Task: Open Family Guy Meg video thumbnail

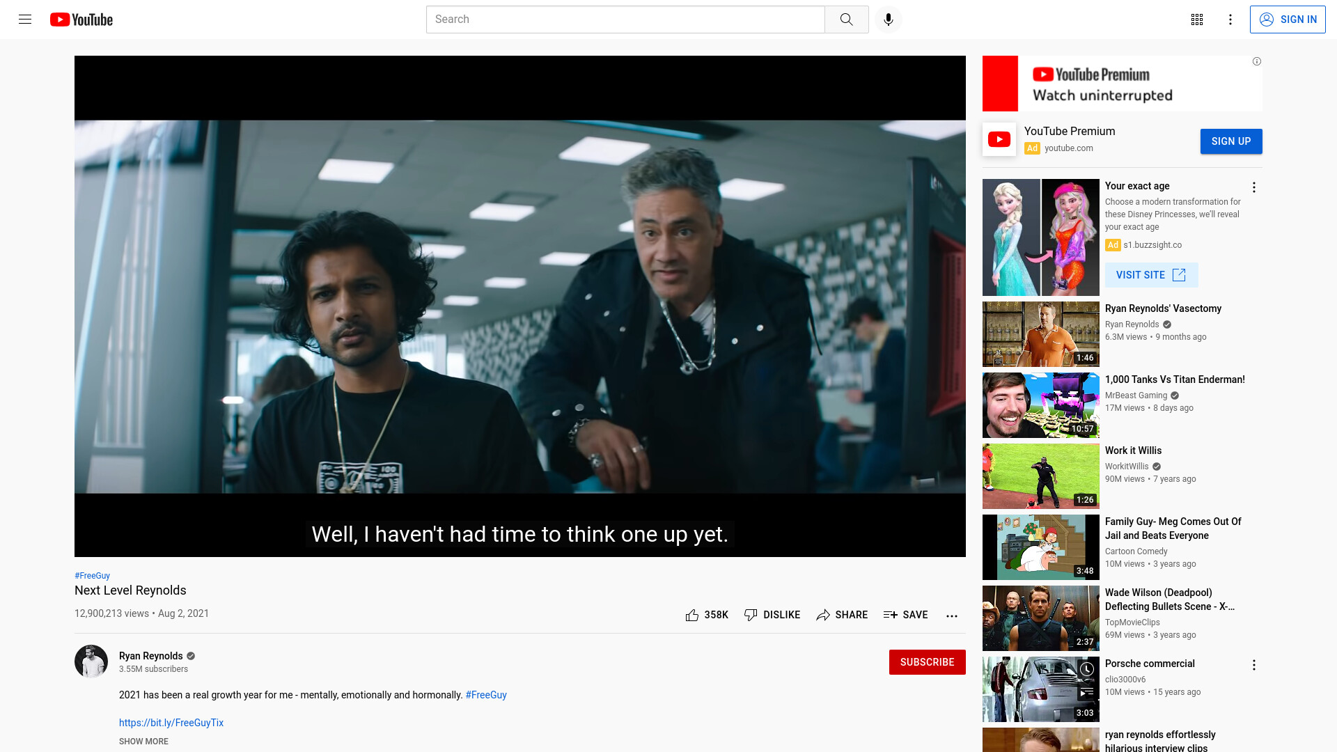Action: pos(1040,547)
